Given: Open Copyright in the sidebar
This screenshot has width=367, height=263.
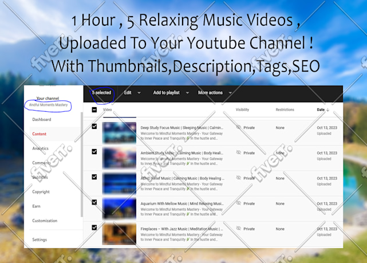Looking at the screenshot, I should click(41, 192).
